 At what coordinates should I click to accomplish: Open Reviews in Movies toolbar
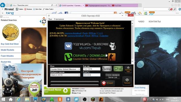tap(28, 9)
